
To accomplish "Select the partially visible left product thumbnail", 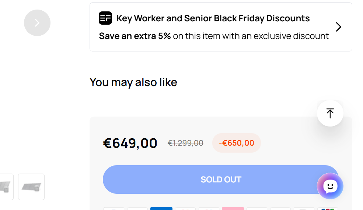I will 6,187.
